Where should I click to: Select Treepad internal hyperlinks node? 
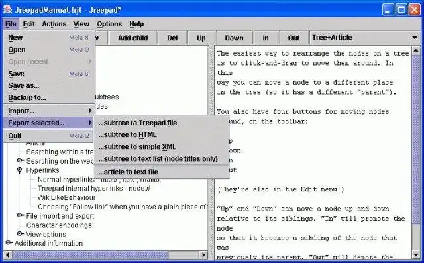point(94,188)
